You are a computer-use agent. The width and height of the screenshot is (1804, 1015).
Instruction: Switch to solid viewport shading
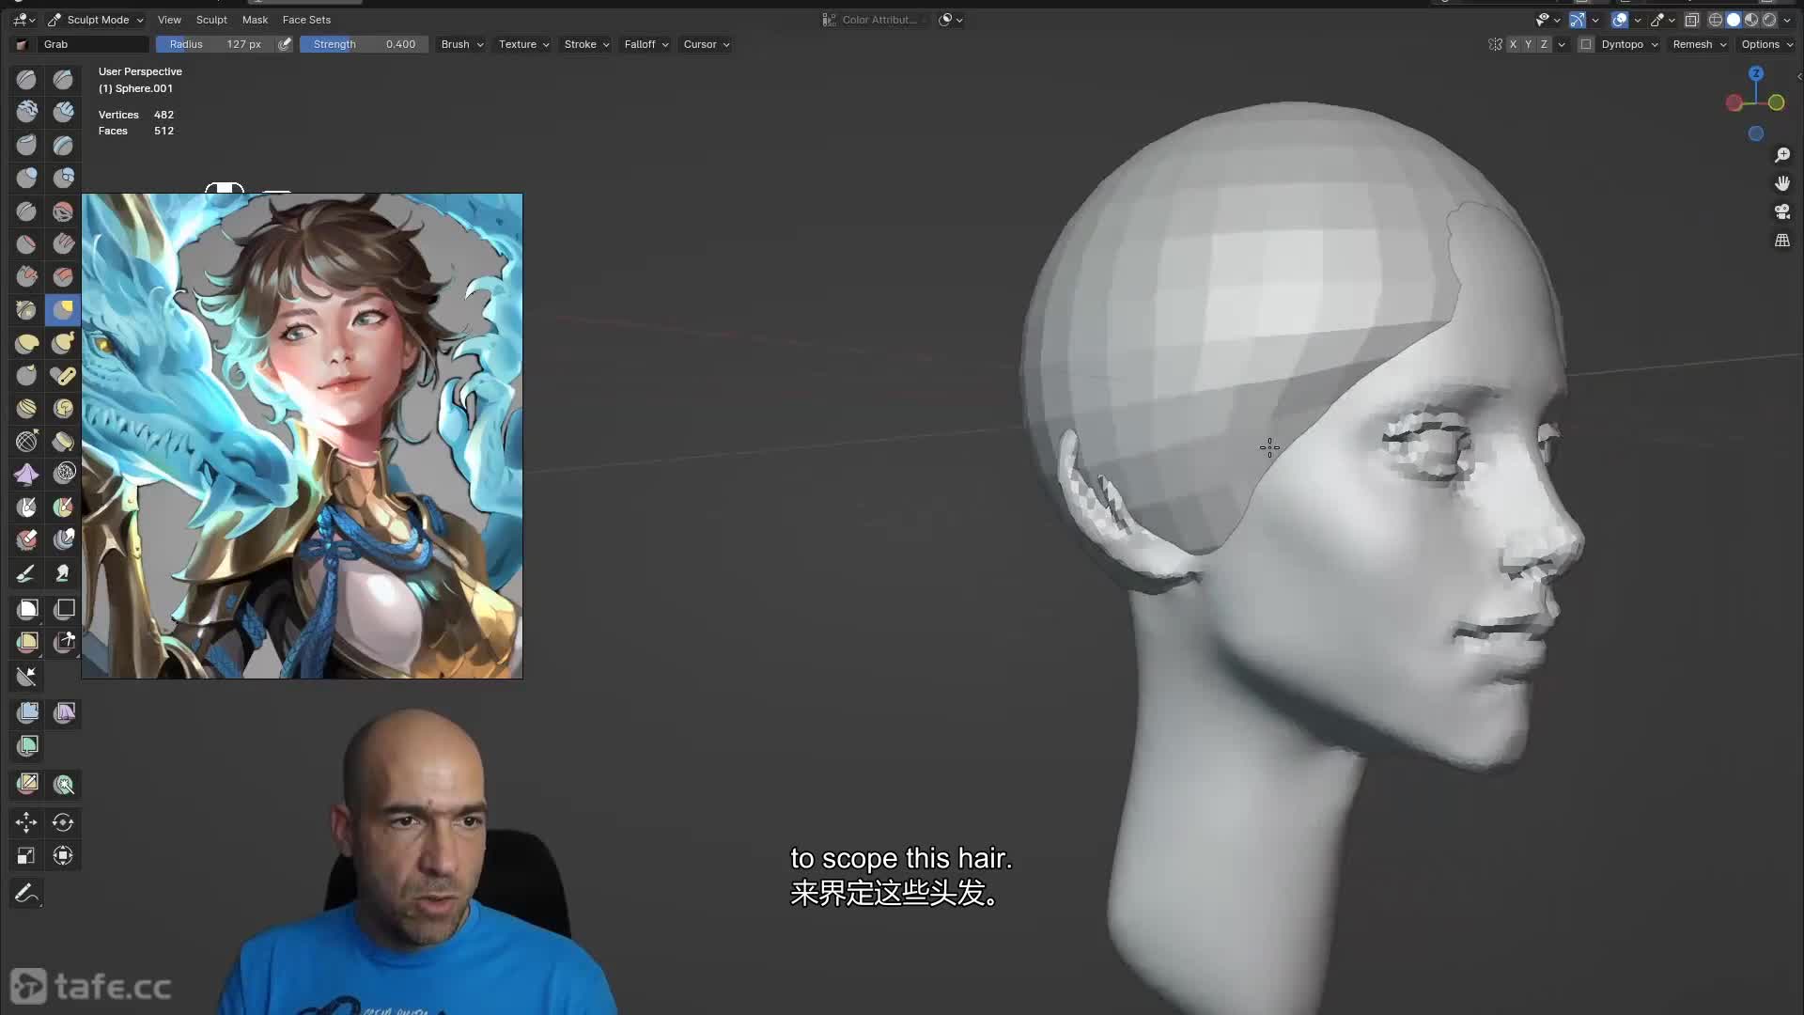click(1734, 20)
